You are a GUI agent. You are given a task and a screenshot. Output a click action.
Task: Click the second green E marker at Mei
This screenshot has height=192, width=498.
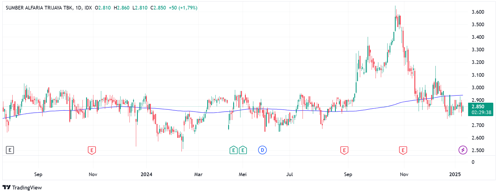point(243,150)
